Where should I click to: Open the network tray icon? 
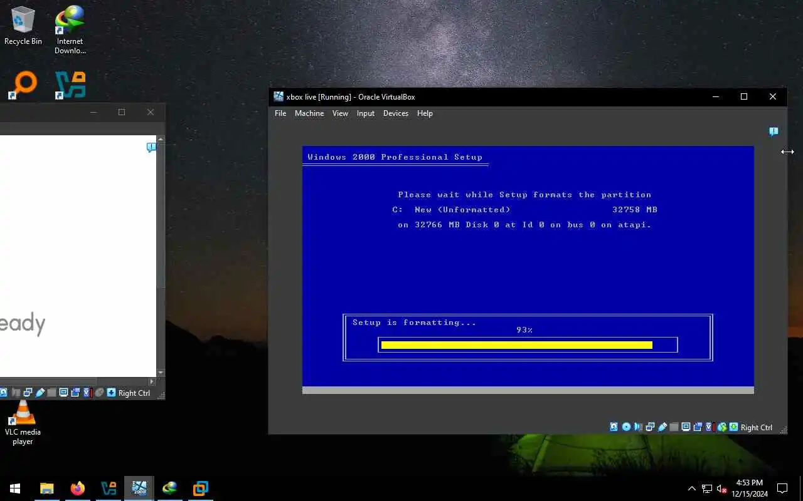pos(707,488)
